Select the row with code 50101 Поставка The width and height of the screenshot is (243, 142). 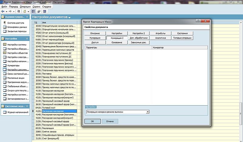coord(56,74)
